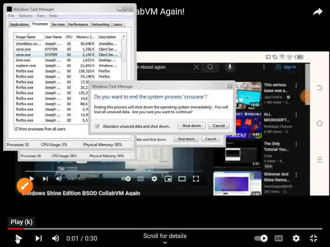
Task: Toggle Show processes from all users
Action: pos(16,129)
